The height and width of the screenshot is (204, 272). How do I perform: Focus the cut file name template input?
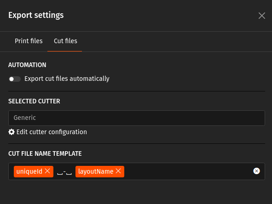coord(137,171)
